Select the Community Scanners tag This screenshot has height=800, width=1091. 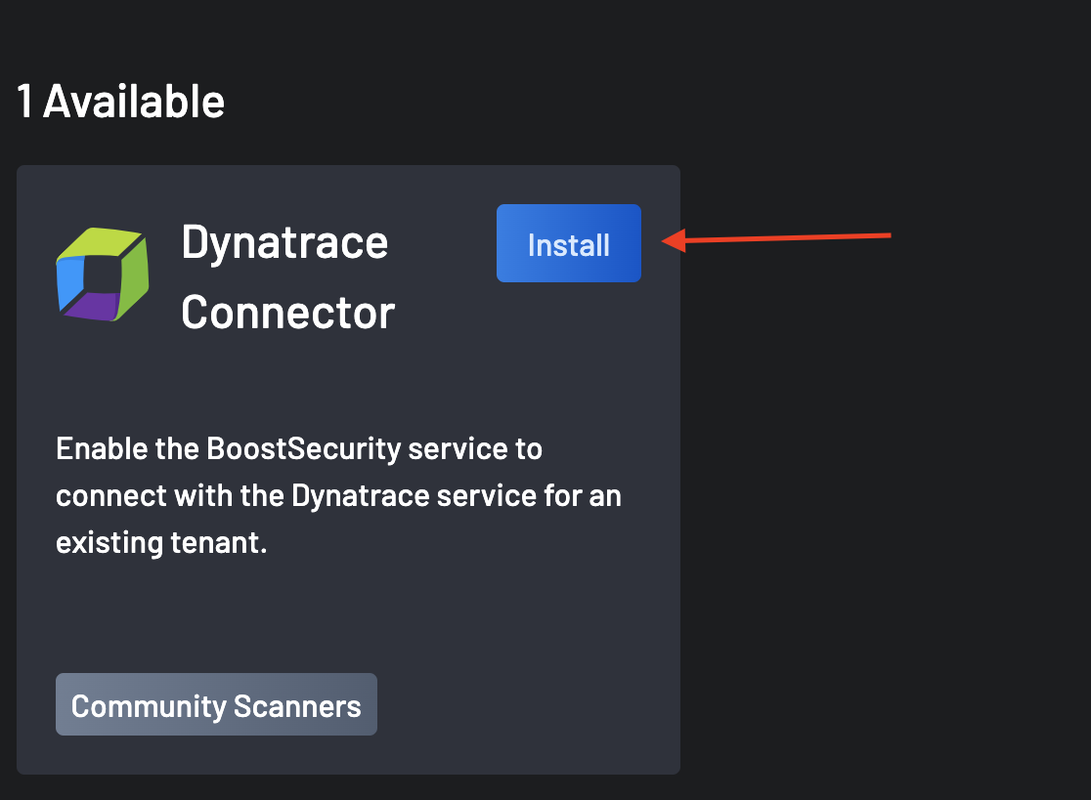(x=216, y=704)
